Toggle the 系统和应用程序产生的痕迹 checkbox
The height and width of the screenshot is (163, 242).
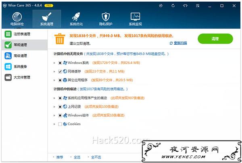pyautogui.click(x=60, y=98)
